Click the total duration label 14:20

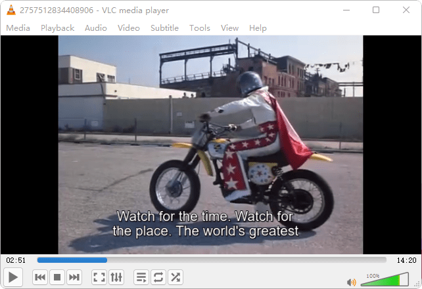[407, 260]
